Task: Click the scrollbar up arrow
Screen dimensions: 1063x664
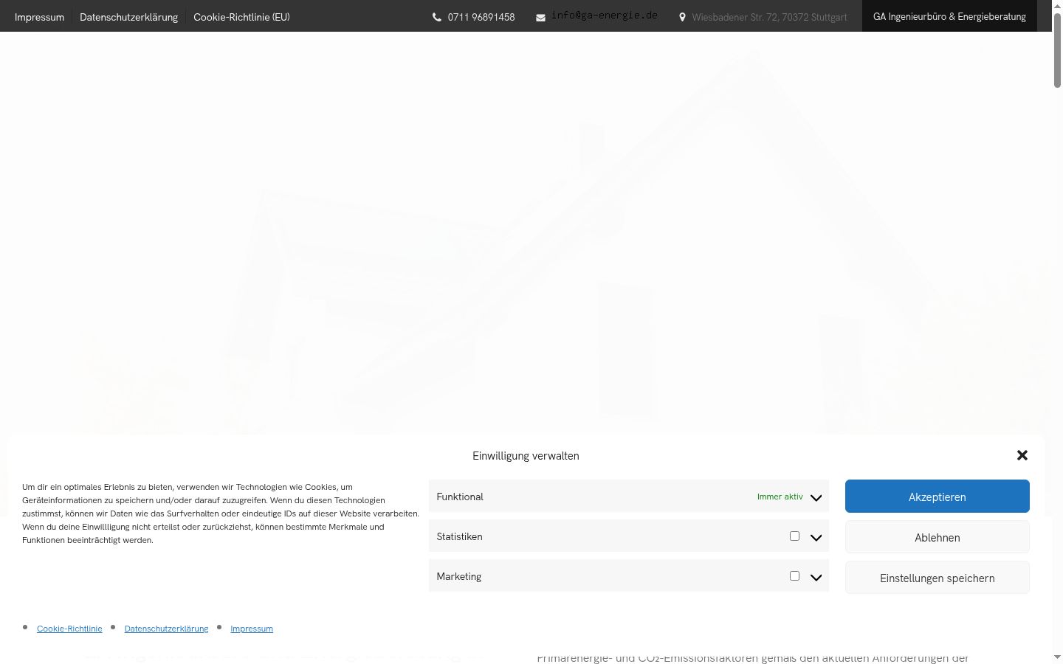Action: click(x=1058, y=6)
